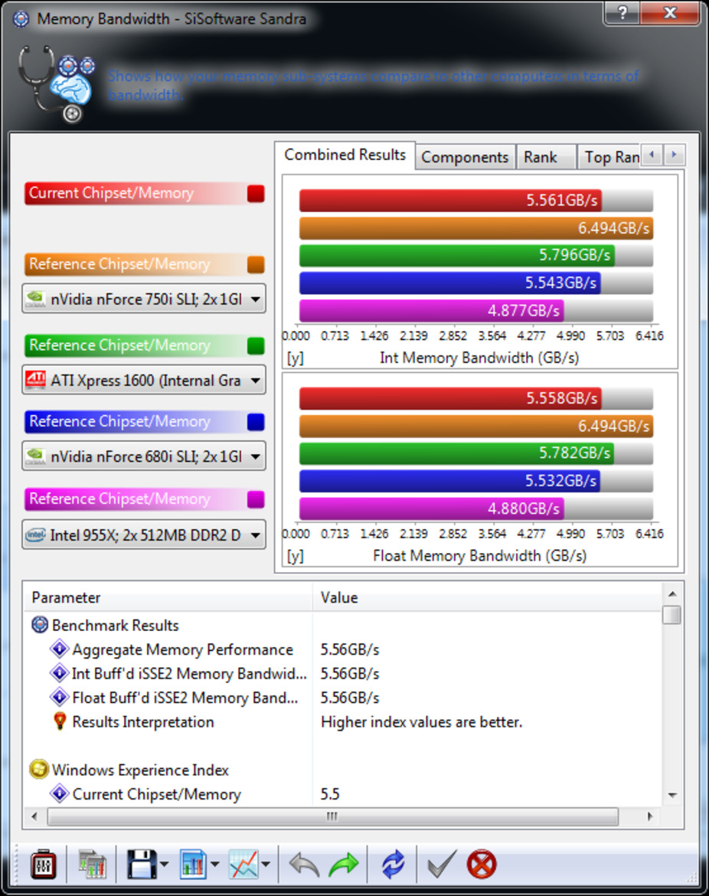Click the red 5.561GB/s Int bandwidth bar
This screenshot has height=896, width=709.
[x=450, y=201]
